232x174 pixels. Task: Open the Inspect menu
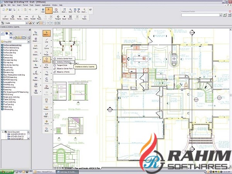pyautogui.click(x=38, y=5)
